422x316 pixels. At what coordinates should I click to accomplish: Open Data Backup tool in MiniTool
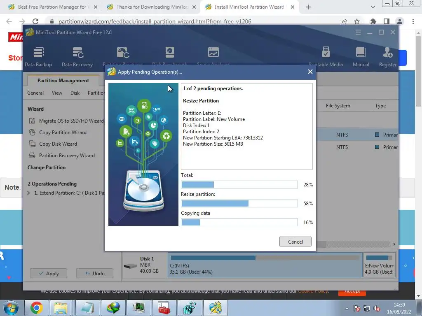38,57
